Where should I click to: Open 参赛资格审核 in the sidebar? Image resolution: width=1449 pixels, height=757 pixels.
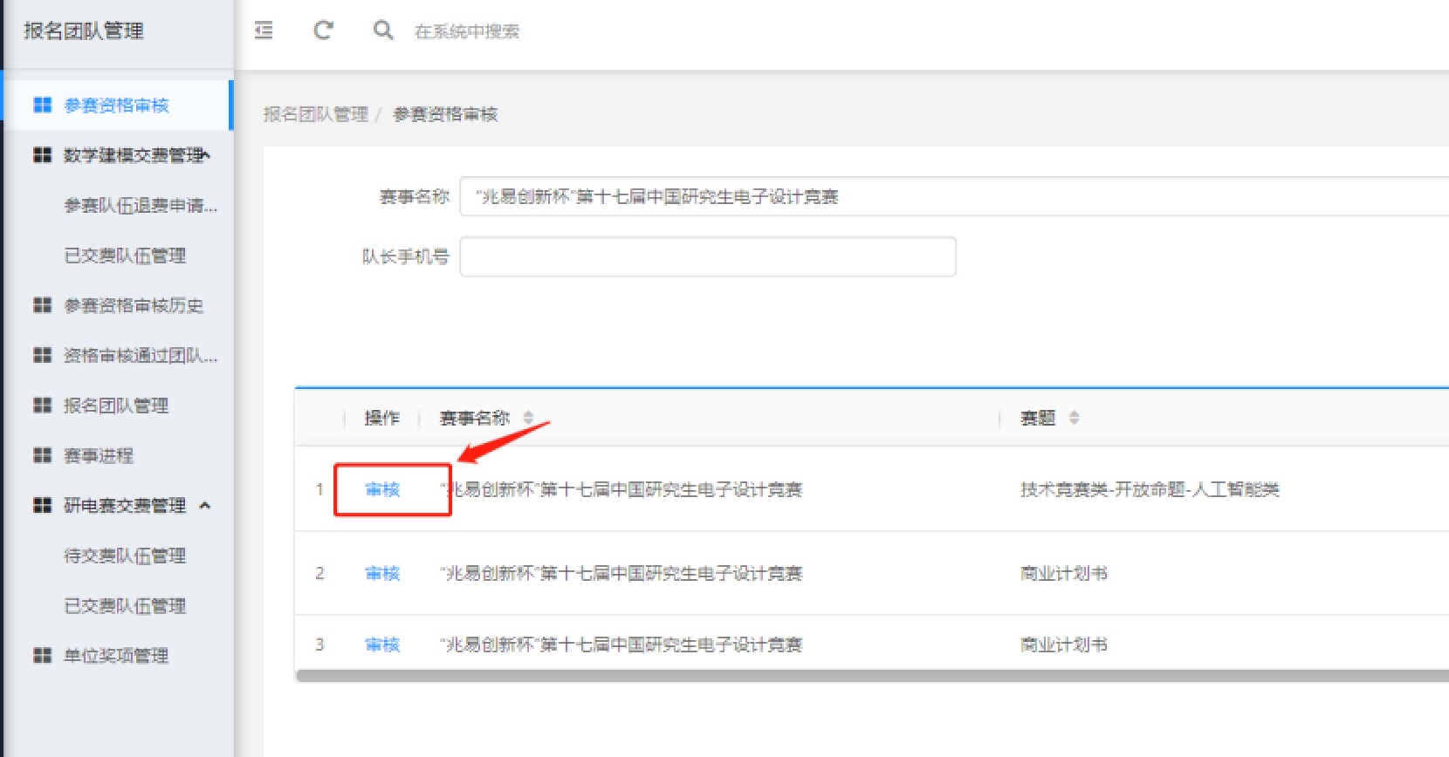click(116, 106)
